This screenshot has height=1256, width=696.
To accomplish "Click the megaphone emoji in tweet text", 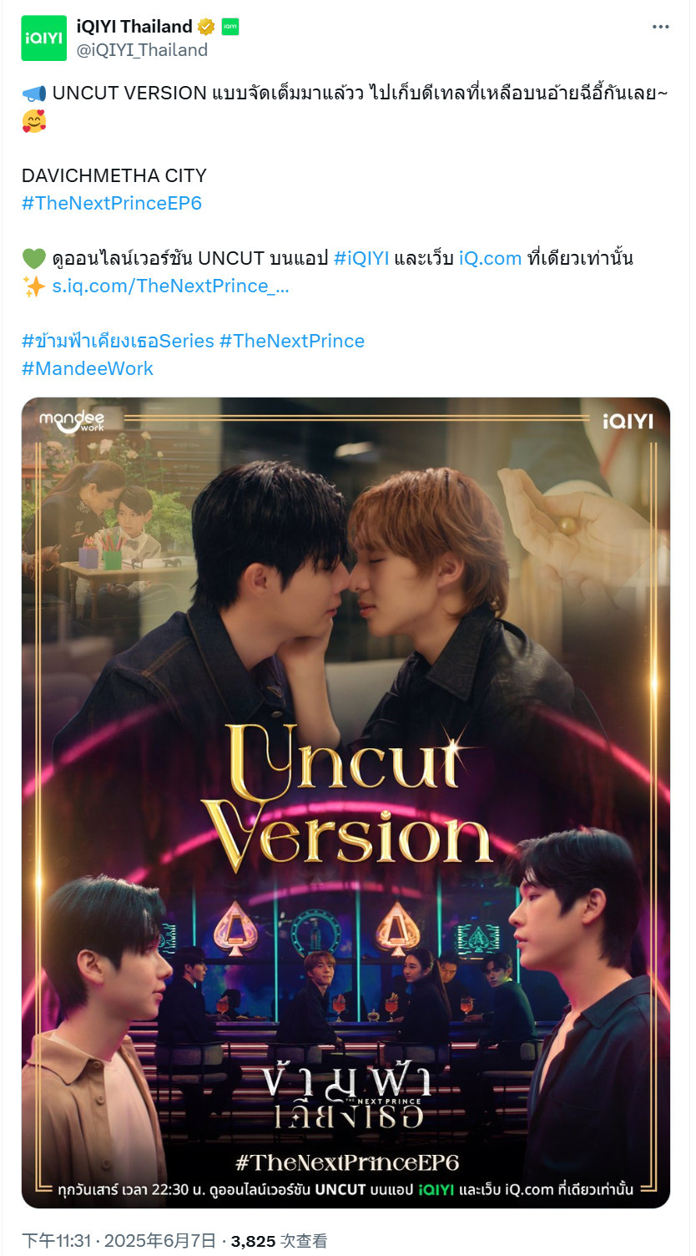I will pyautogui.click(x=34, y=93).
